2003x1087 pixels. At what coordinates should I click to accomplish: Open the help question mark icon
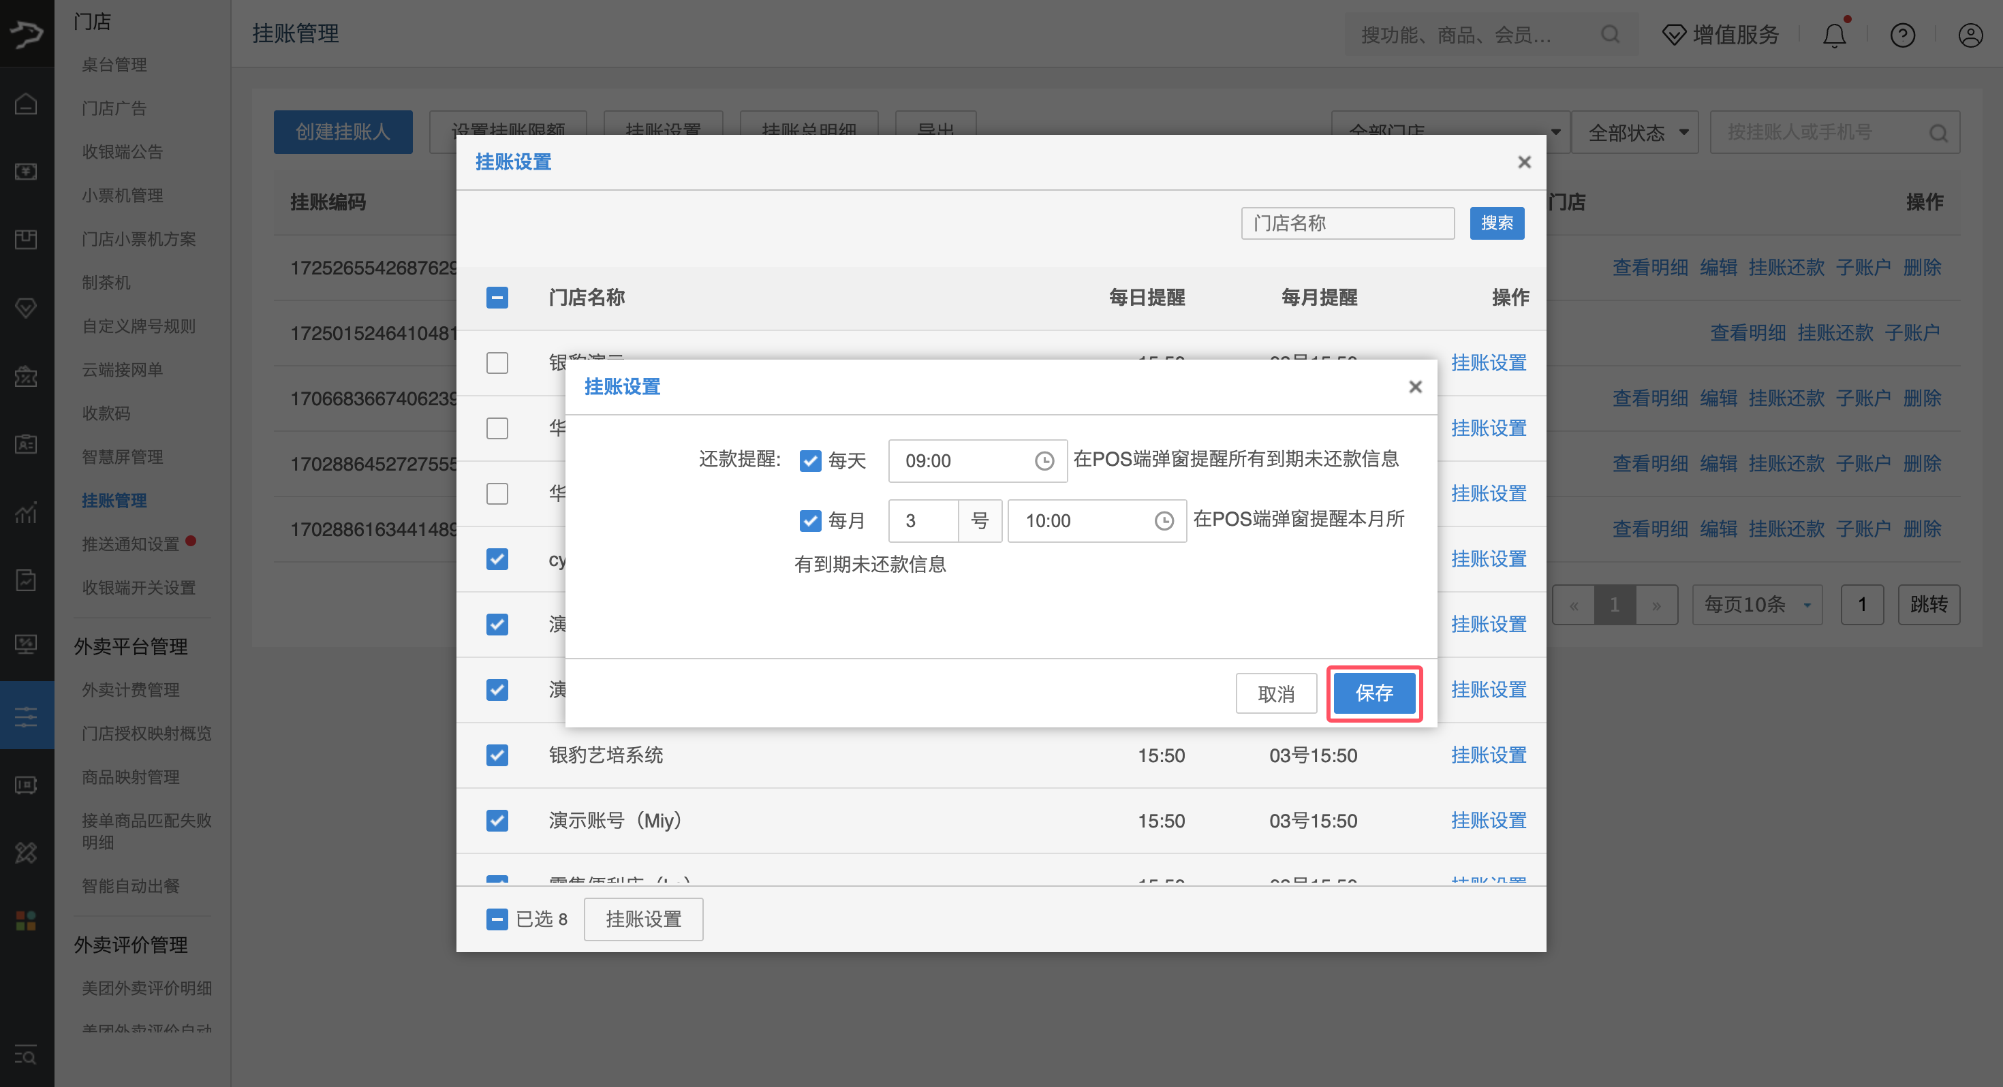click(x=1902, y=34)
